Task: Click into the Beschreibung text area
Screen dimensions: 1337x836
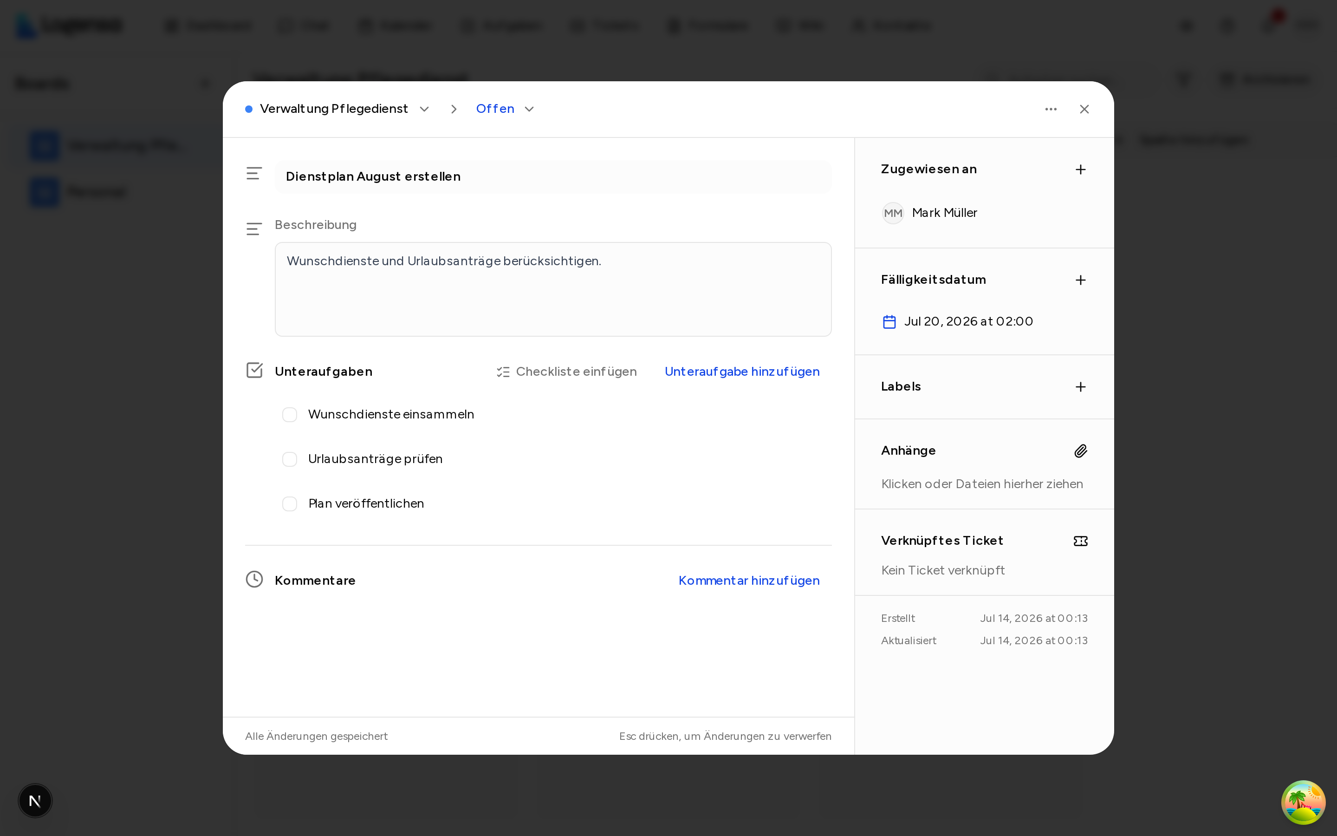Action: [x=553, y=289]
